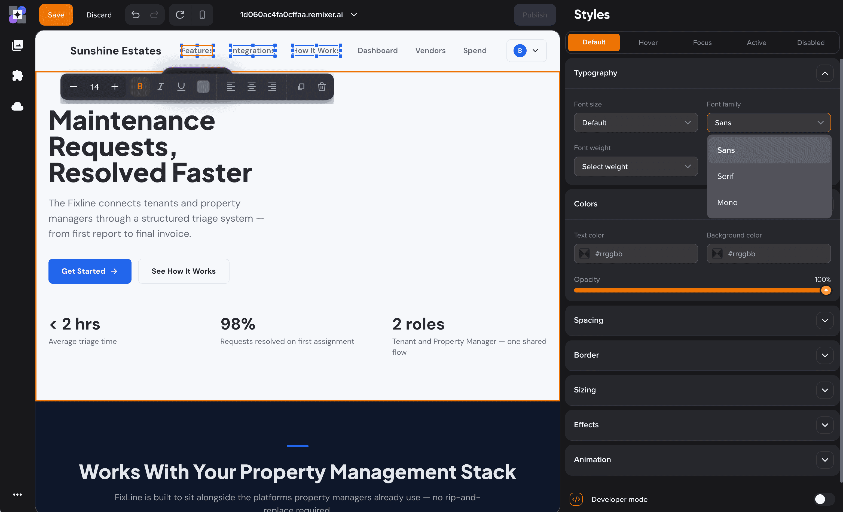The width and height of the screenshot is (843, 512).
Task: Close the Font family dropdown
Action: pos(769,123)
